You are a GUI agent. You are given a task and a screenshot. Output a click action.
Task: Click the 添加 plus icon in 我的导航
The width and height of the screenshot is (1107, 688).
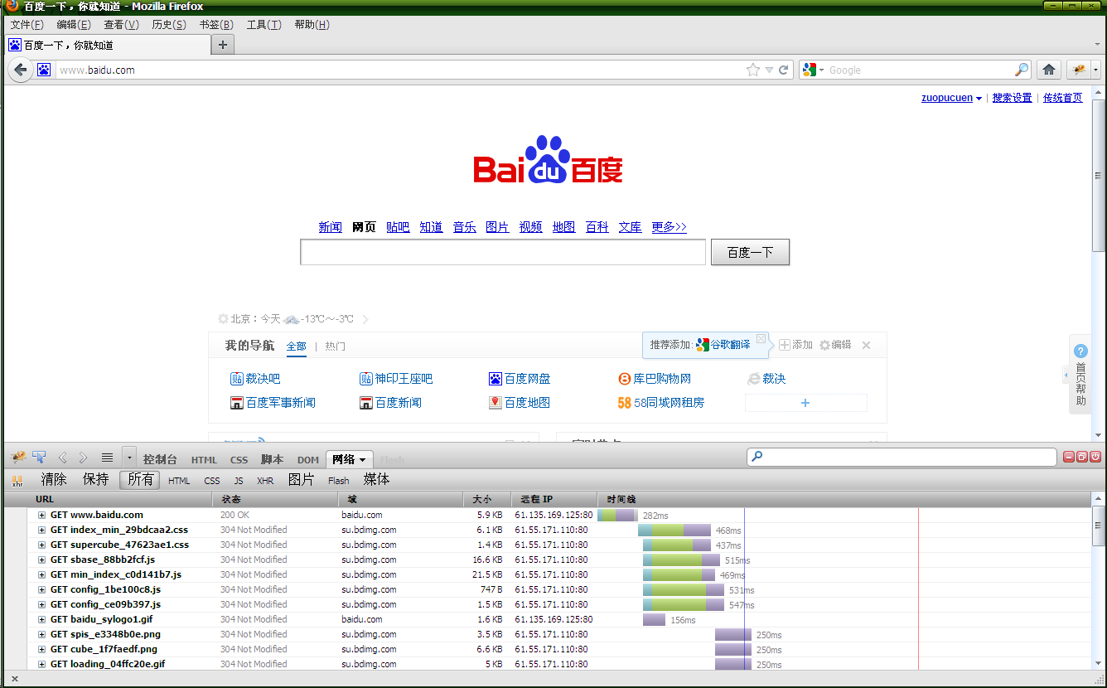tap(785, 345)
